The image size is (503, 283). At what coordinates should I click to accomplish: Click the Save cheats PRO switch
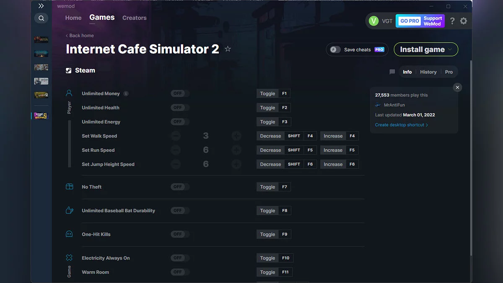tap(334, 49)
